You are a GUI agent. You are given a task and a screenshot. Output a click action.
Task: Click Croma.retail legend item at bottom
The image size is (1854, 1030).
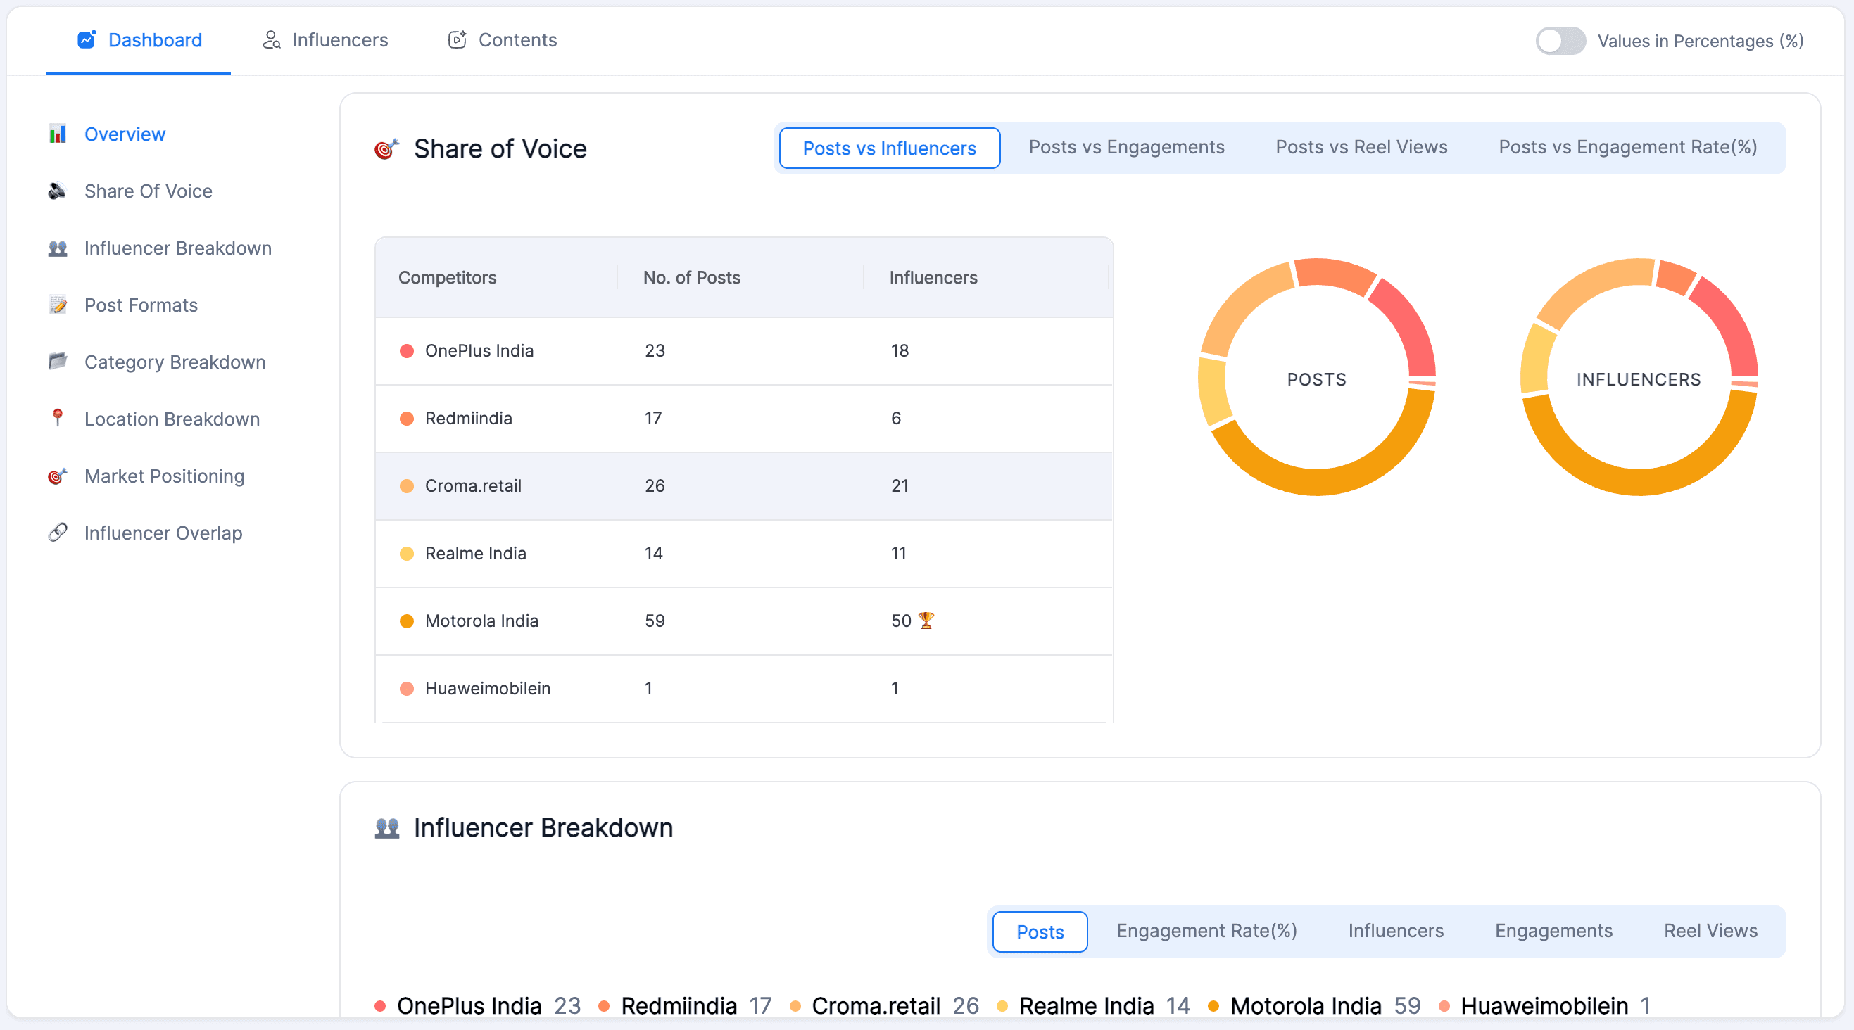[884, 1005]
